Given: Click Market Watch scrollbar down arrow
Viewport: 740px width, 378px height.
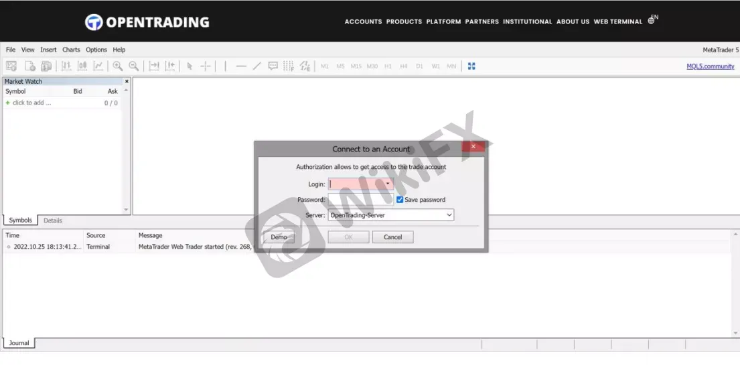Looking at the screenshot, I should 126,210.
